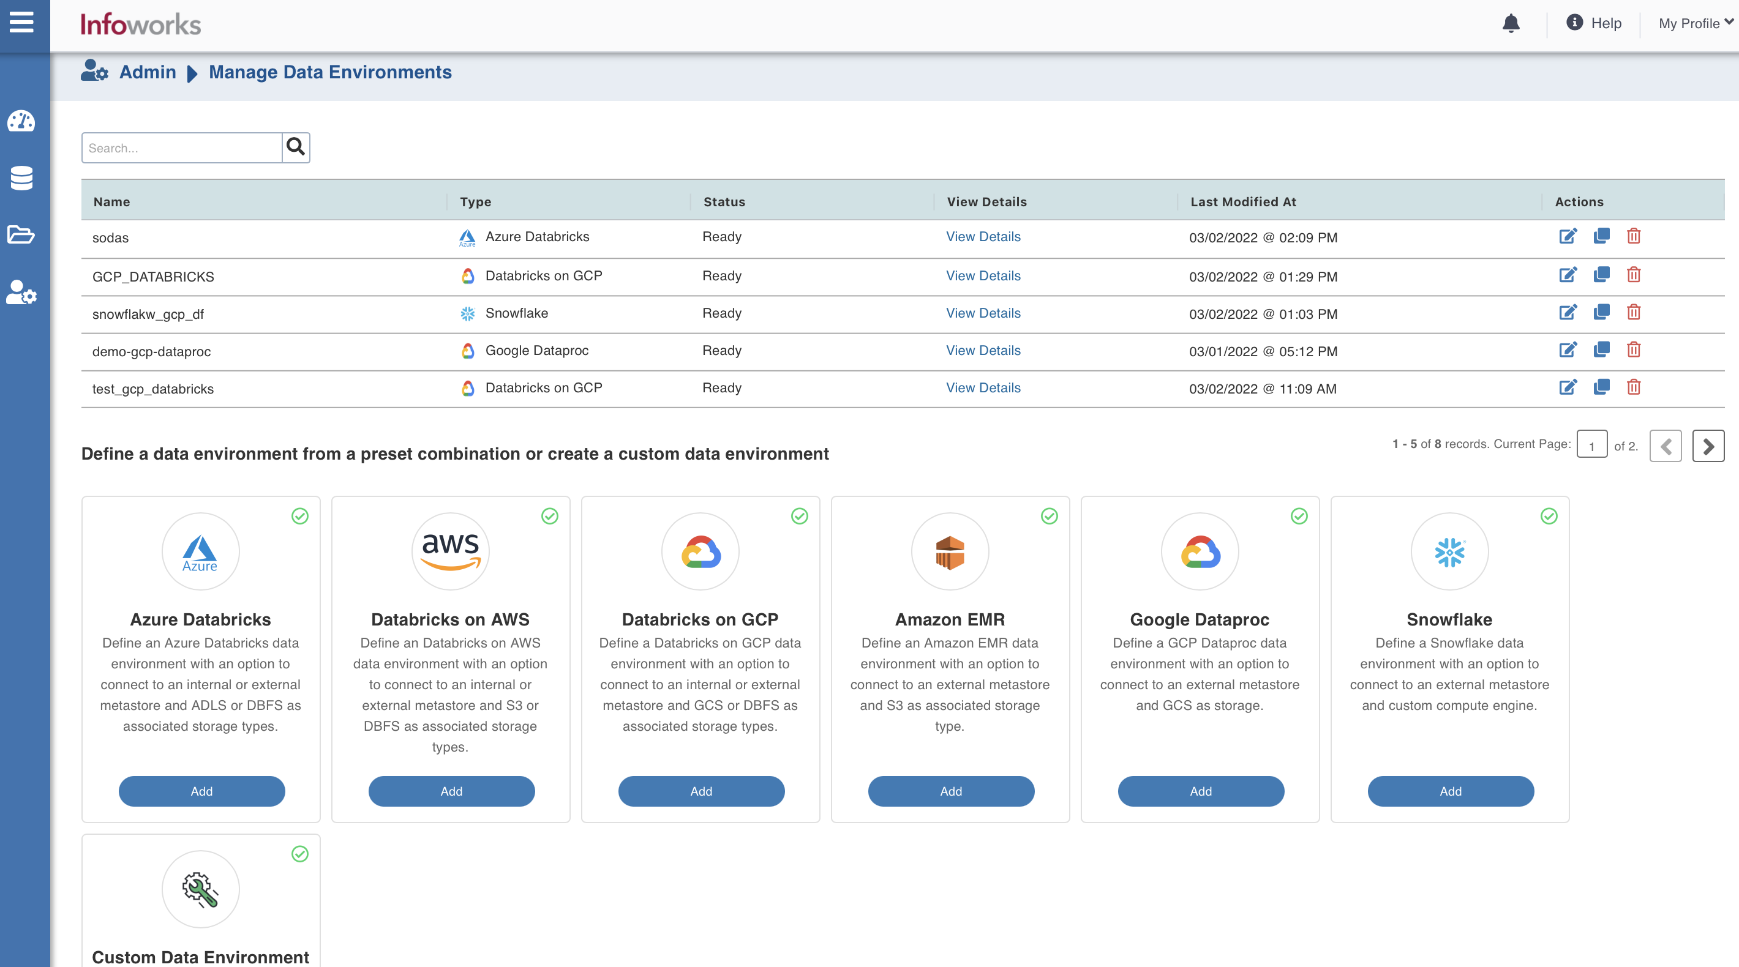This screenshot has width=1739, height=967.
Task: Add an Amazon EMR environment
Action: [951, 791]
